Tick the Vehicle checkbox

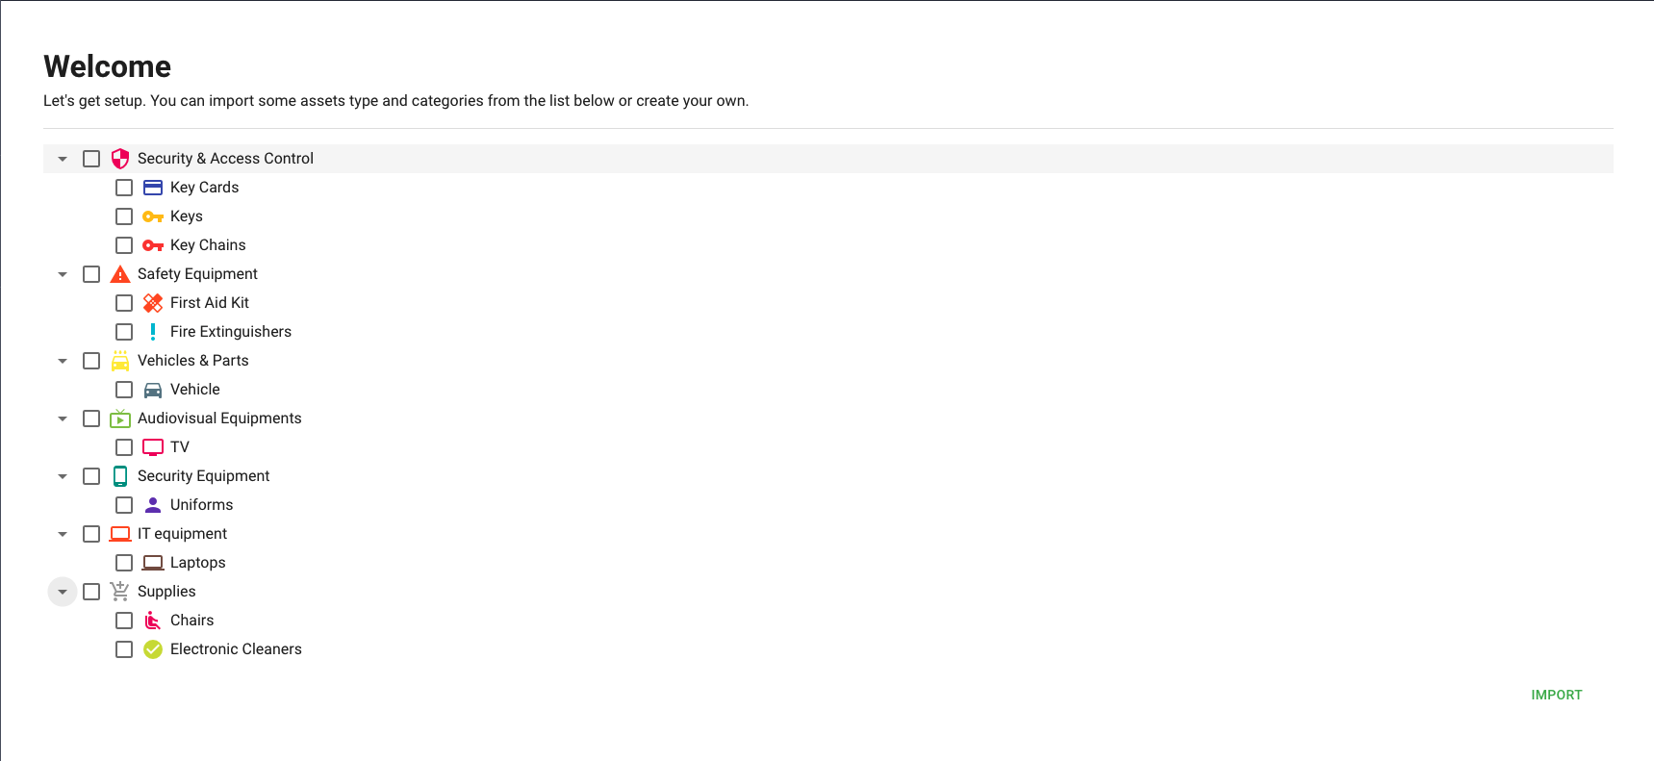tap(124, 390)
